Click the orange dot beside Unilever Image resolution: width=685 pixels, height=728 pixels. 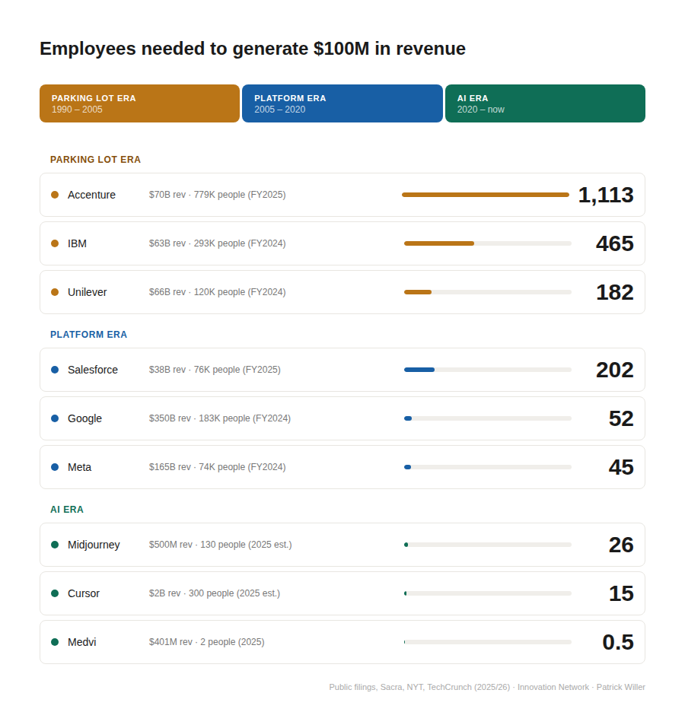point(55,292)
